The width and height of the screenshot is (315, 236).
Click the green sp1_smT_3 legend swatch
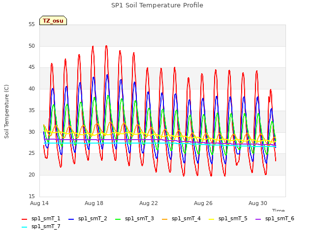point(118,219)
